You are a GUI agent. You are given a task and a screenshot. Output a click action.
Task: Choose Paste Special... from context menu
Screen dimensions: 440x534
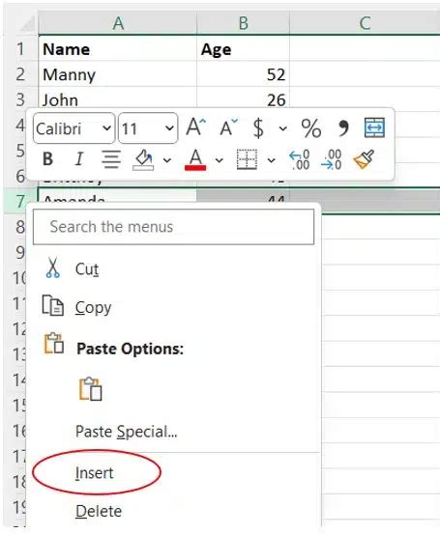click(127, 432)
